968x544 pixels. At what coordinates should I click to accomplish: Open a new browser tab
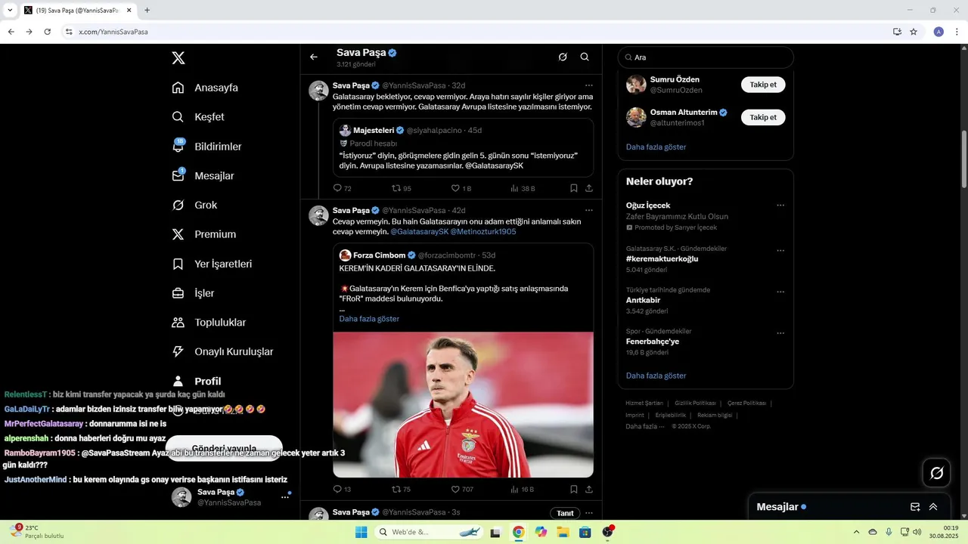click(147, 10)
